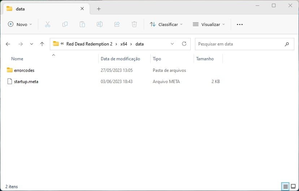
Task: Navigate to Red Dead Redemption 2 breadcrumb
Action: click(x=89, y=44)
